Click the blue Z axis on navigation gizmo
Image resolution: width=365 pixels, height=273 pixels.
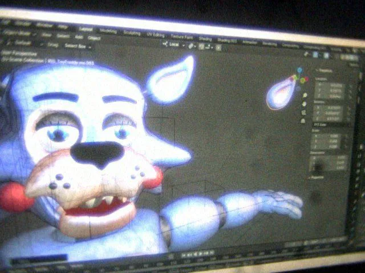click(300, 70)
